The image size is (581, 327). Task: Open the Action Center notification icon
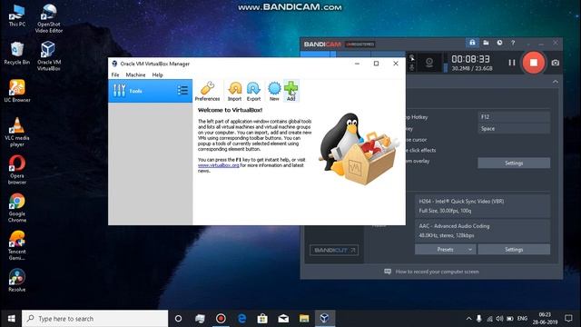pyautogui.click(x=568, y=319)
